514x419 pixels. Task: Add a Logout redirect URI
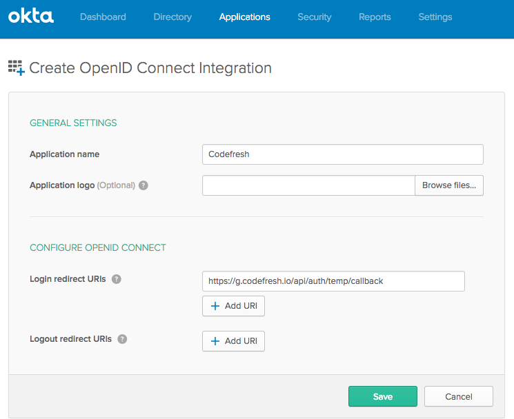pyautogui.click(x=233, y=341)
